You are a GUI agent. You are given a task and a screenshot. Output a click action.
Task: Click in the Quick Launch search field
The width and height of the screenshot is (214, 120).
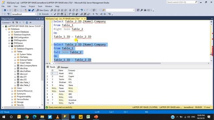181,2
